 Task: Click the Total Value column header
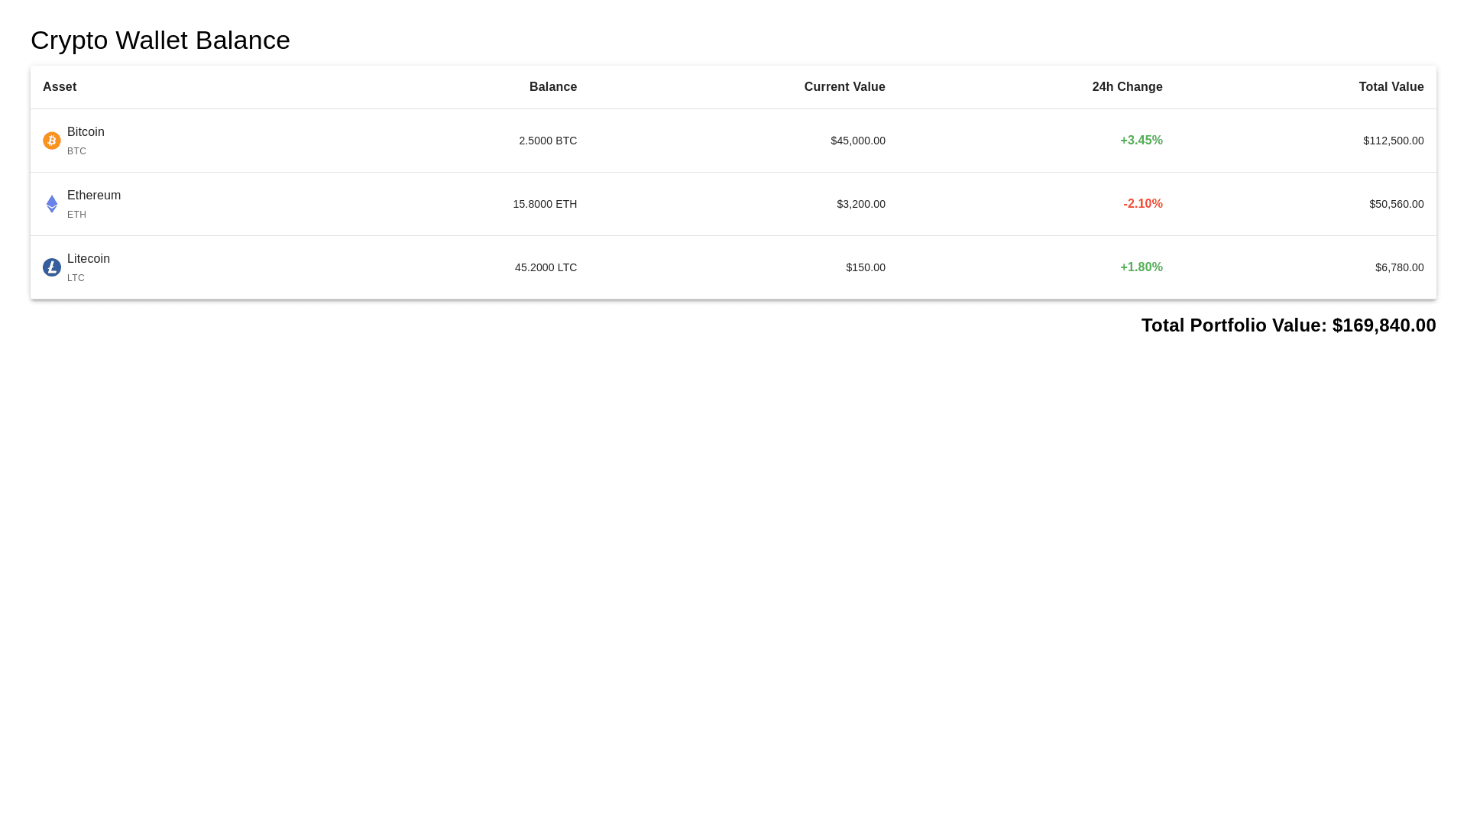point(1391,87)
